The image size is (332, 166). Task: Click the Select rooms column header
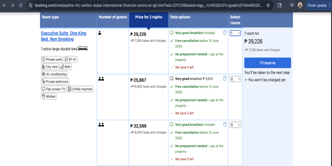coord(235,20)
